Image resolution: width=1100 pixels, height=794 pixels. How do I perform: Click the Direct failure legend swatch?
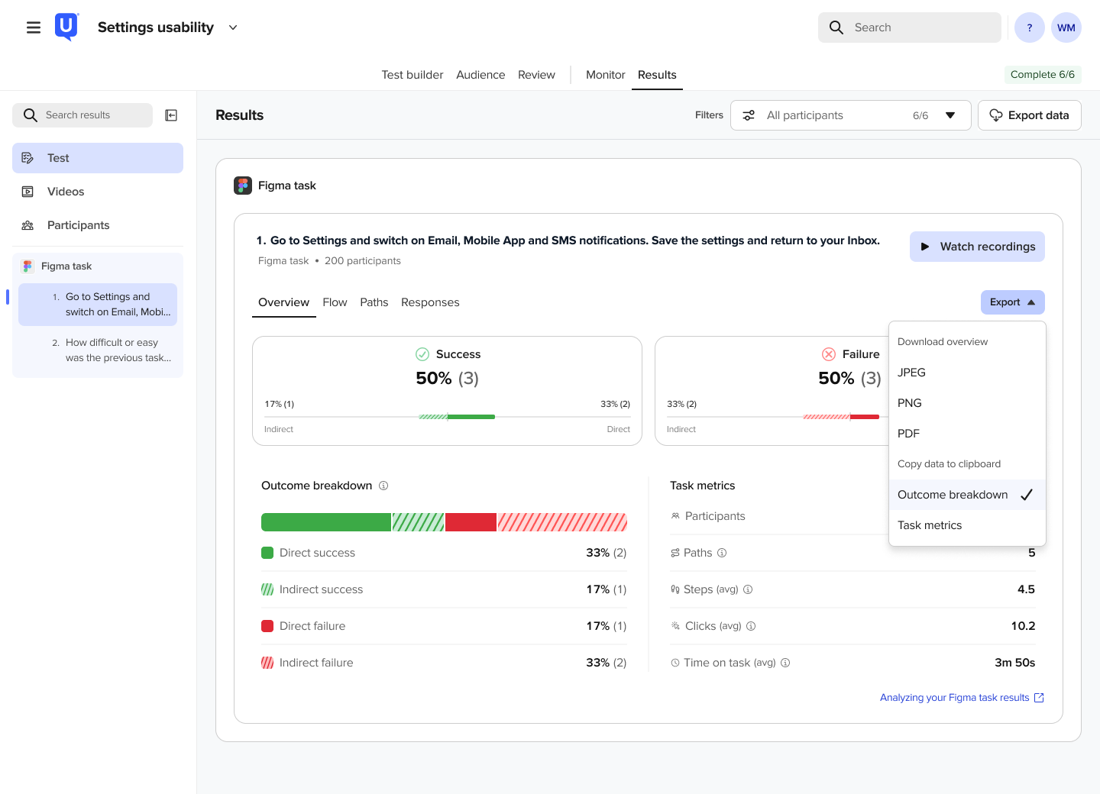coord(267,626)
